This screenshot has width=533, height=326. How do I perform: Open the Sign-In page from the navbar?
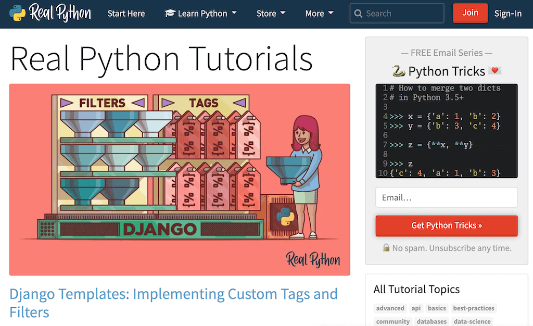(x=507, y=13)
